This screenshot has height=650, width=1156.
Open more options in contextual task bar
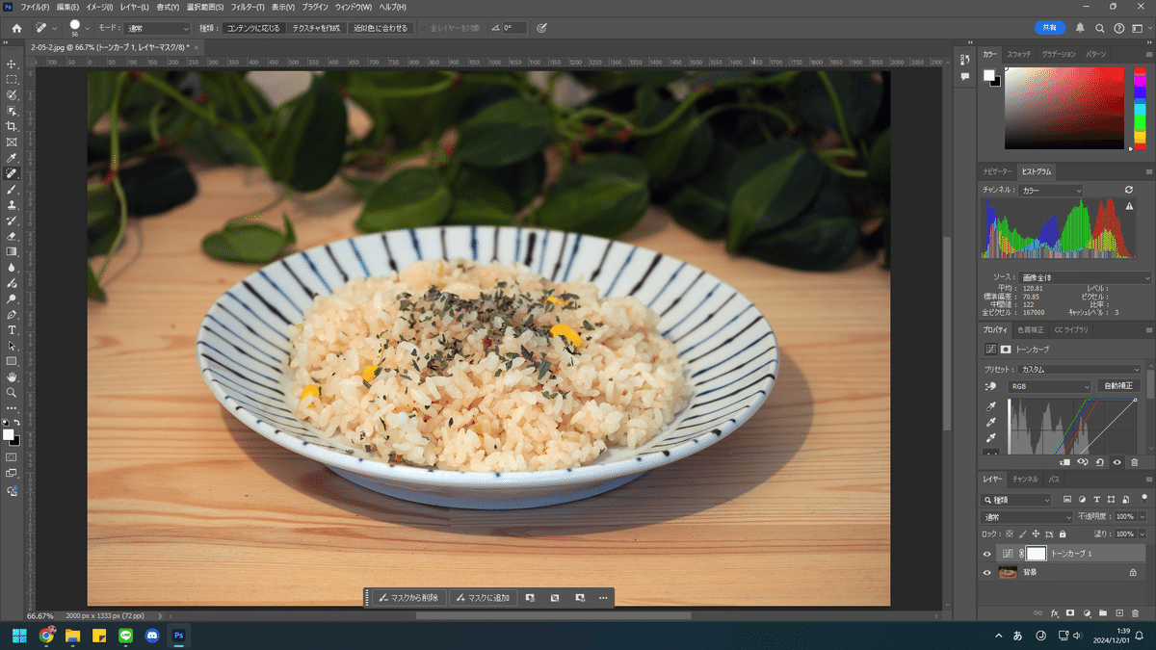pos(603,598)
